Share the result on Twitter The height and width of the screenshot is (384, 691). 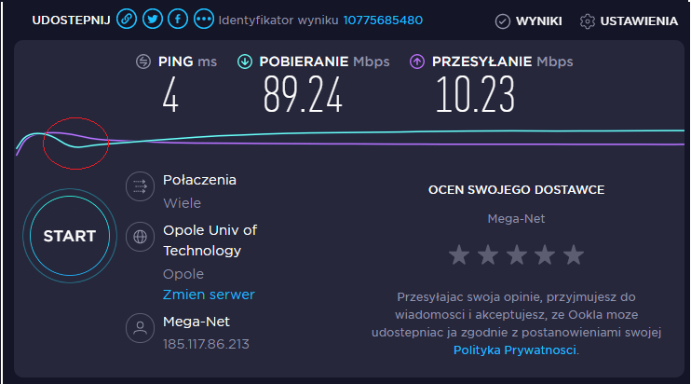(x=153, y=20)
